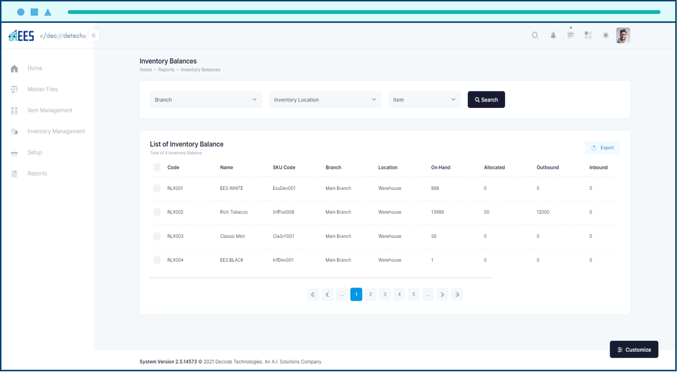Click the user profile avatar
The image size is (677, 381).
[623, 35]
